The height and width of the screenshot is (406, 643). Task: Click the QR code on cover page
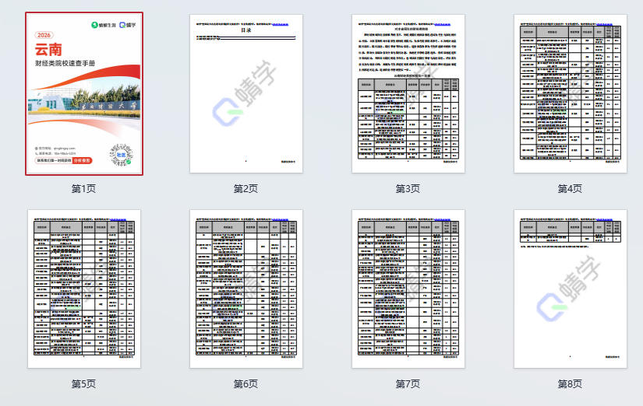(122, 155)
